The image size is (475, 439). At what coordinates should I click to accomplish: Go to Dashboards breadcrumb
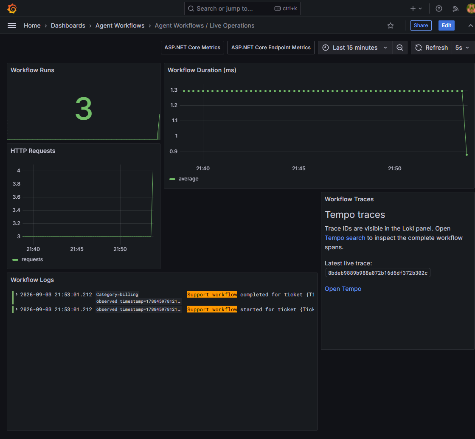click(68, 26)
